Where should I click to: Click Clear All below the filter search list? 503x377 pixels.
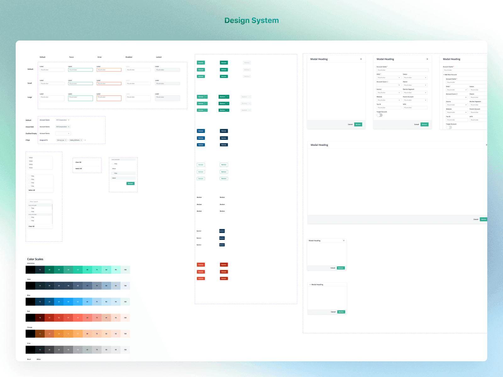coord(31,227)
